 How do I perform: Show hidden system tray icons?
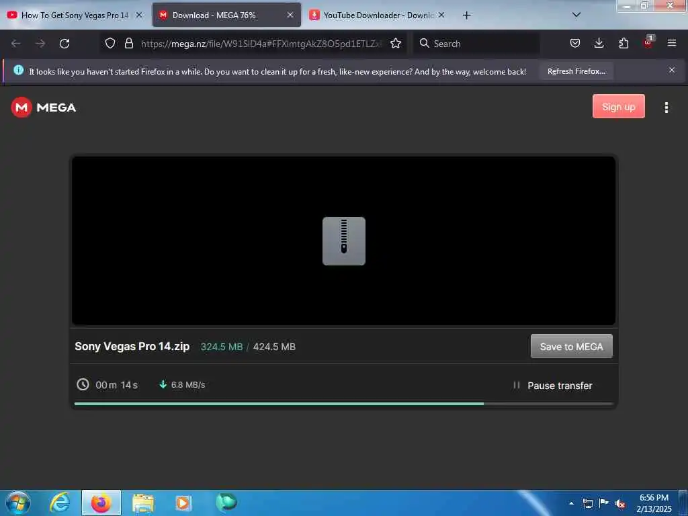[571, 503]
